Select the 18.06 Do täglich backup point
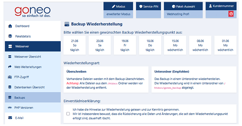 150,45
